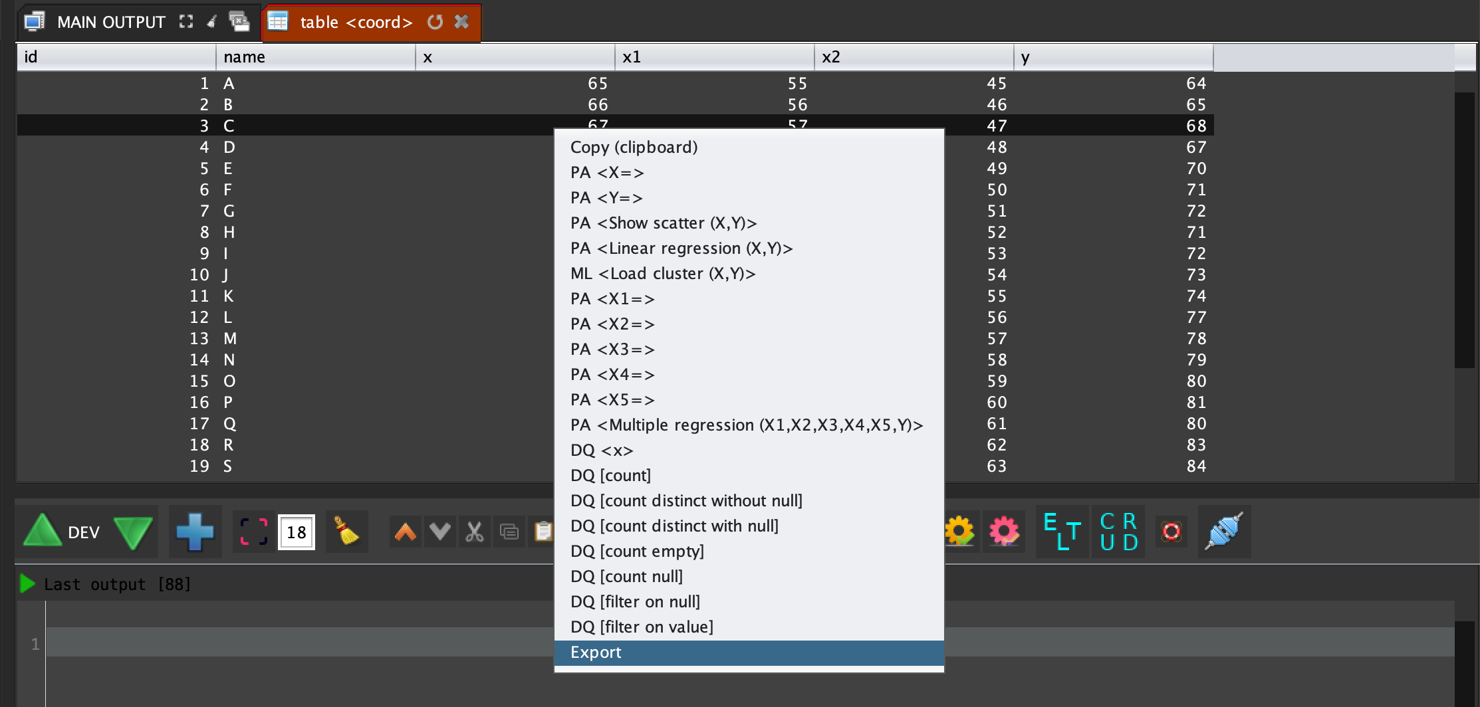Click the red lifebuoy help icon

click(x=1171, y=532)
